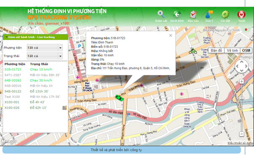Screen dimensions: 254x155
Task: Switch map to OSM view
Action: point(246,50)
